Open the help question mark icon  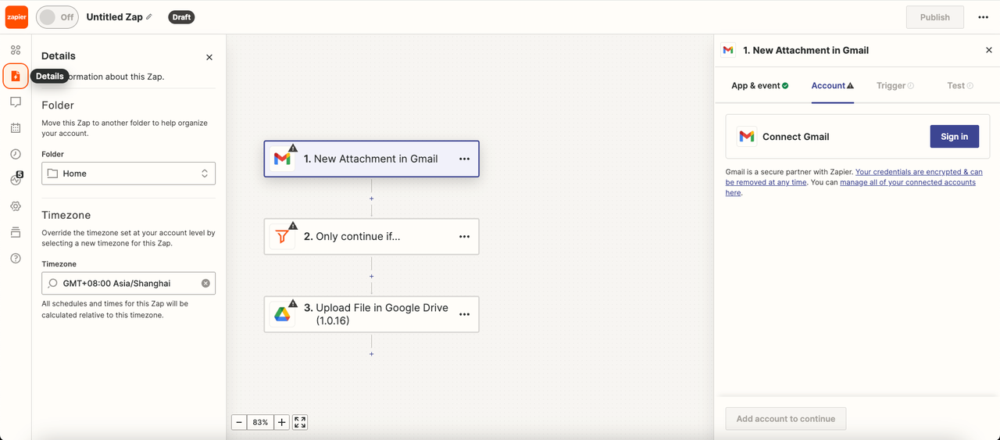(16, 259)
